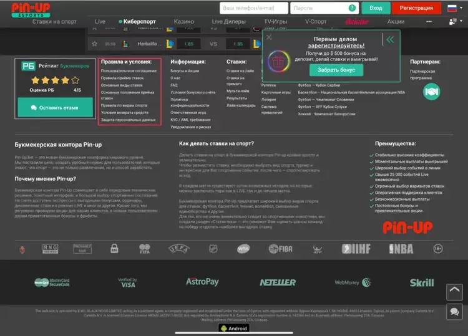The height and width of the screenshot is (336, 468).
Task: Open the Ответственная игра link
Action: coord(188,113)
